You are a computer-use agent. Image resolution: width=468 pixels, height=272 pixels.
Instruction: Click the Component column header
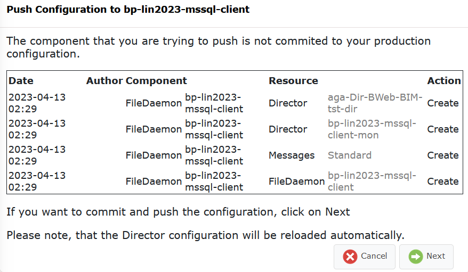[156, 81]
